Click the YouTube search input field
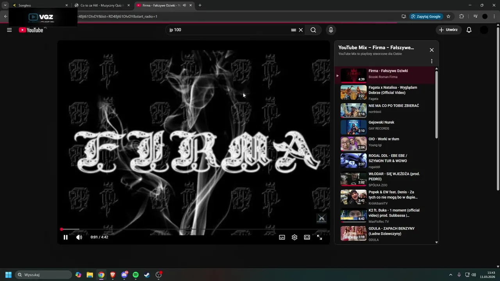The height and width of the screenshot is (281, 500). click(x=229, y=30)
